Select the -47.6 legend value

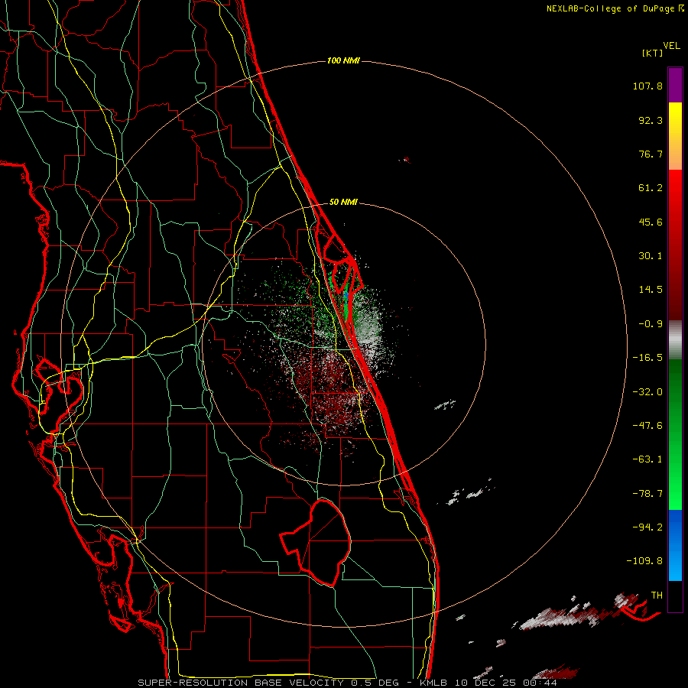pyautogui.click(x=647, y=426)
